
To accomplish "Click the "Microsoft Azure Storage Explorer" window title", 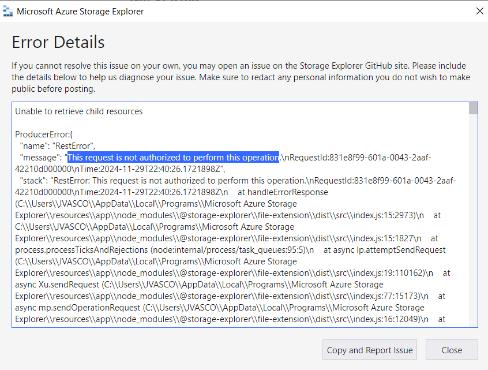I will click(x=80, y=12).
